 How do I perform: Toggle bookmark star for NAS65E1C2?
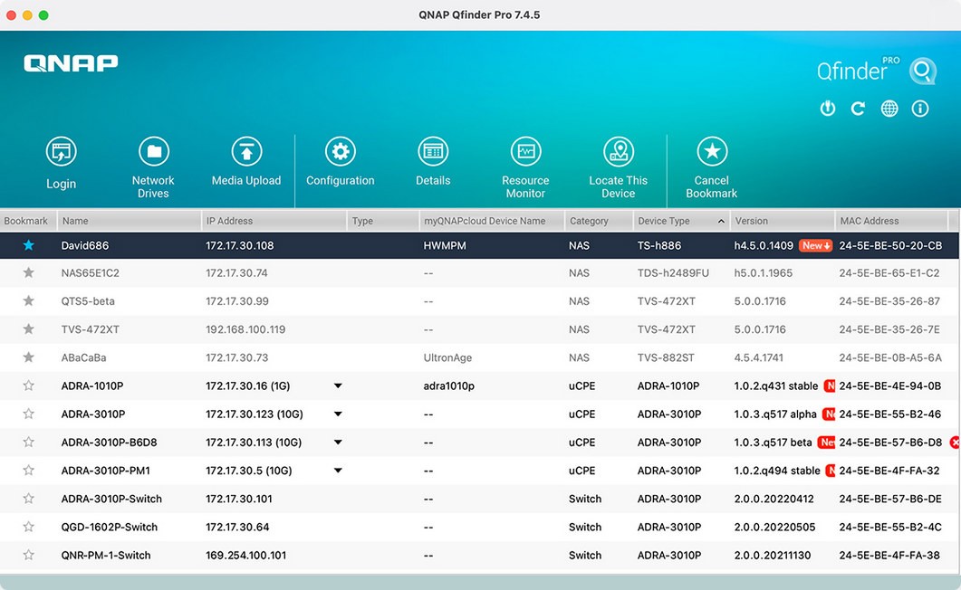pos(28,272)
